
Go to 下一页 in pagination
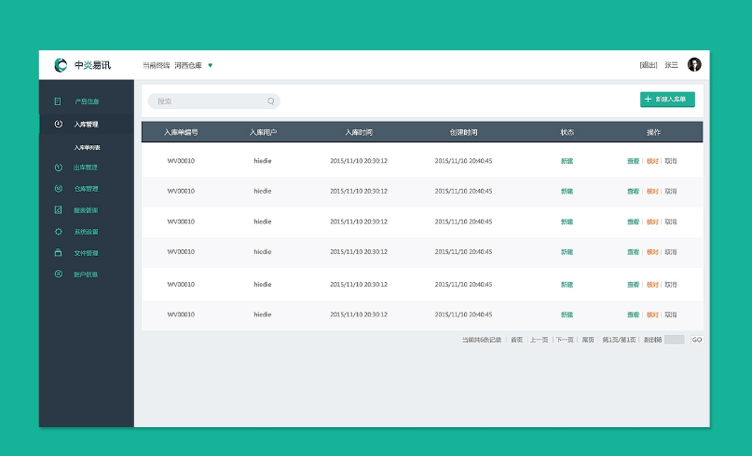[565, 340]
